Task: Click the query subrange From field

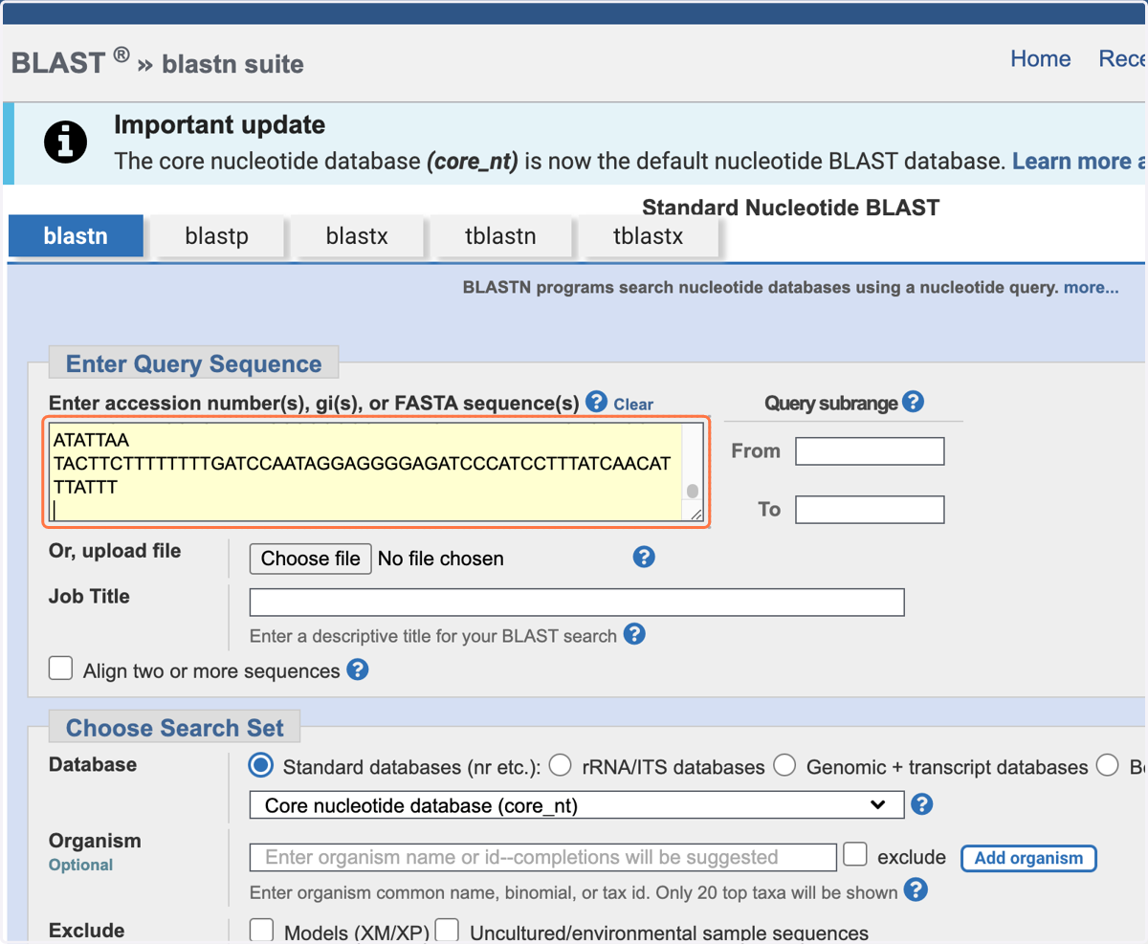Action: click(x=870, y=451)
